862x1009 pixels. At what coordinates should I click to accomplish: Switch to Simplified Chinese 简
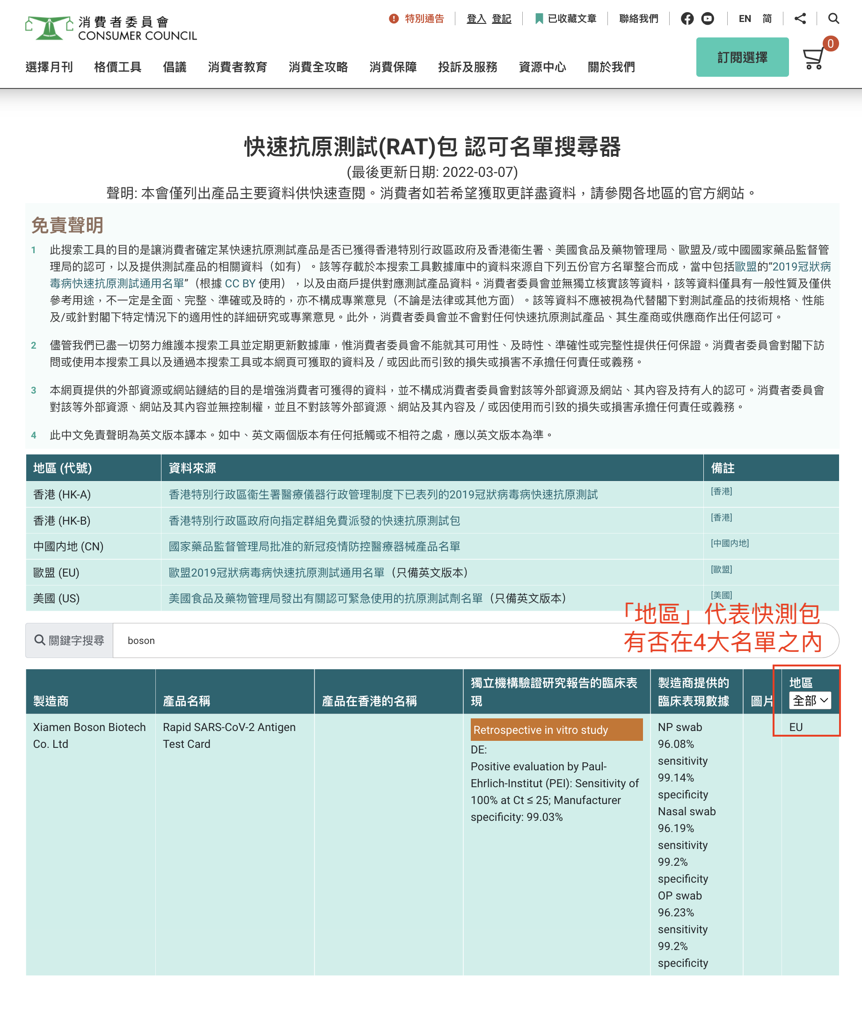point(767,19)
